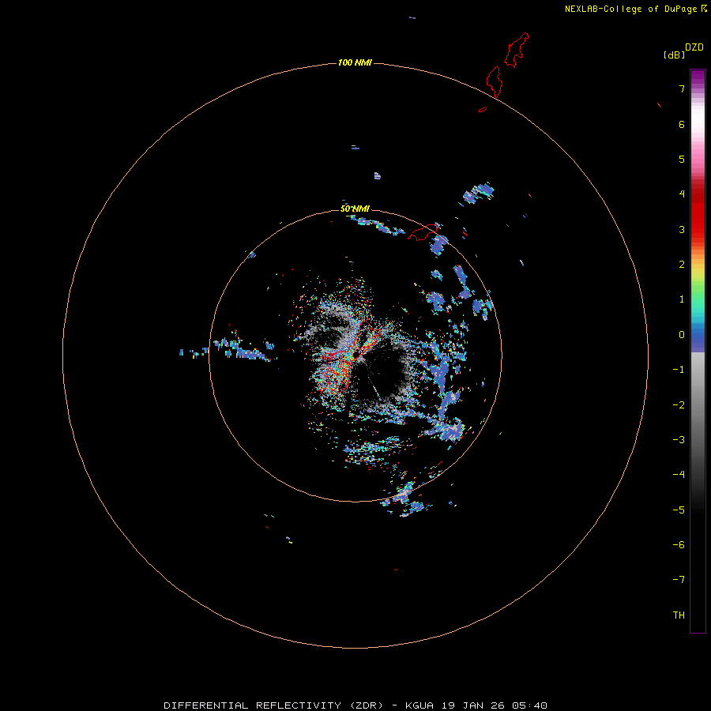This screenshot has height=711, width=711.
Task: Click the 1 value on color scale
Action: (681, 299)
